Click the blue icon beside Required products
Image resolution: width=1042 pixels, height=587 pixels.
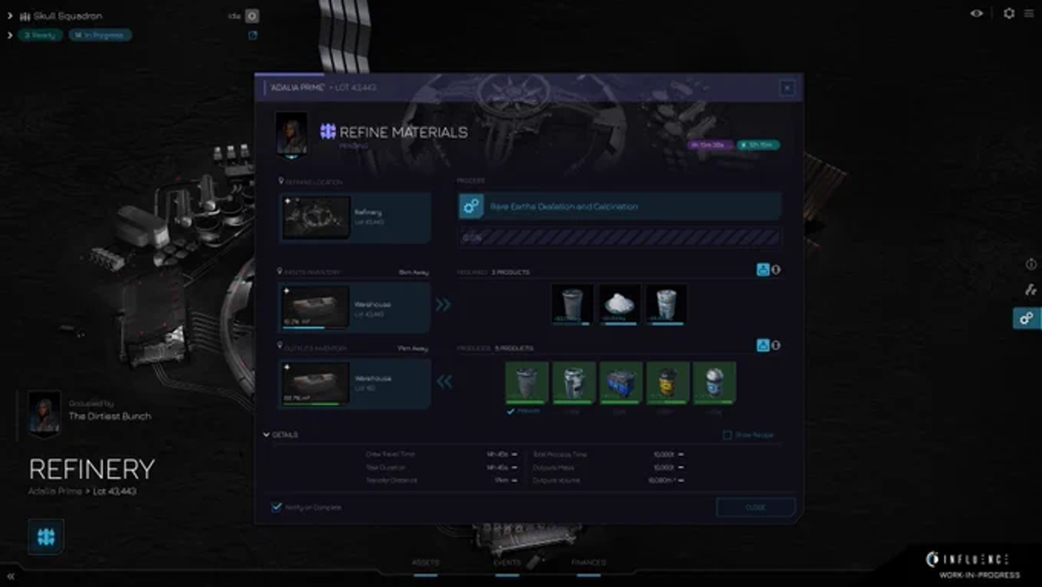763,270
